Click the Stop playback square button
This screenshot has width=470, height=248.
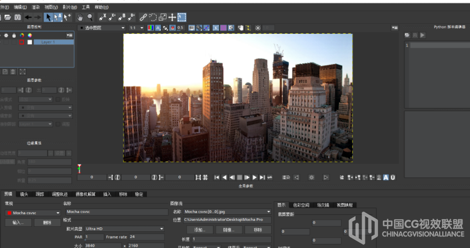click(x=239, y=177)
